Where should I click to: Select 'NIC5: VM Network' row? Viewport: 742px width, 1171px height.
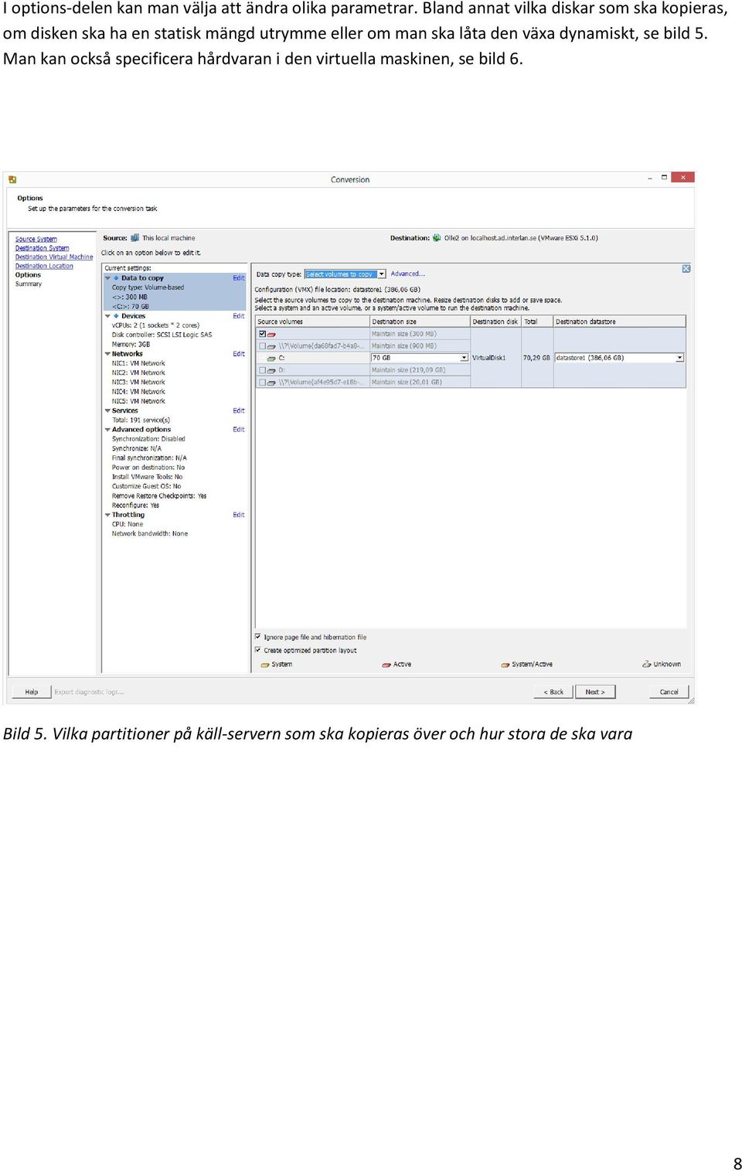point(138,401)
